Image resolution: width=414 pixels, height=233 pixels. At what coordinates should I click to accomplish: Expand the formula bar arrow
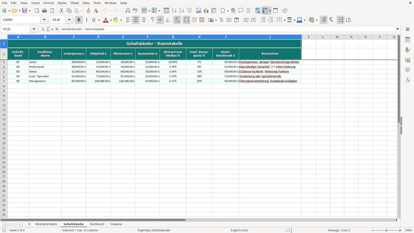coord(397,29)
